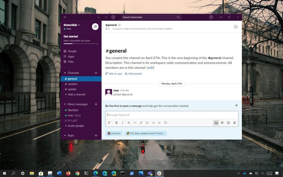Attach a file with paperclip
Viewport: 283px width, 177px height.
234,123
